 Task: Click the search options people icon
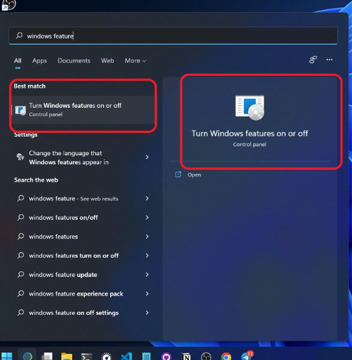(x=313, y=60)
